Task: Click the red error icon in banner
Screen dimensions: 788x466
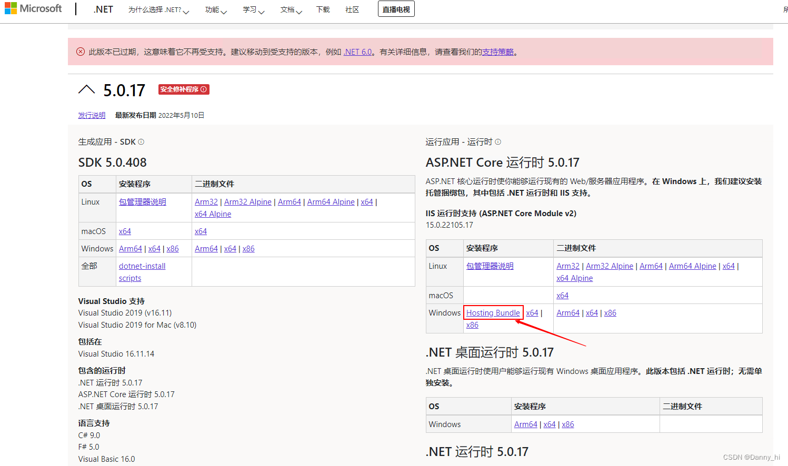Action: (81, 52)
